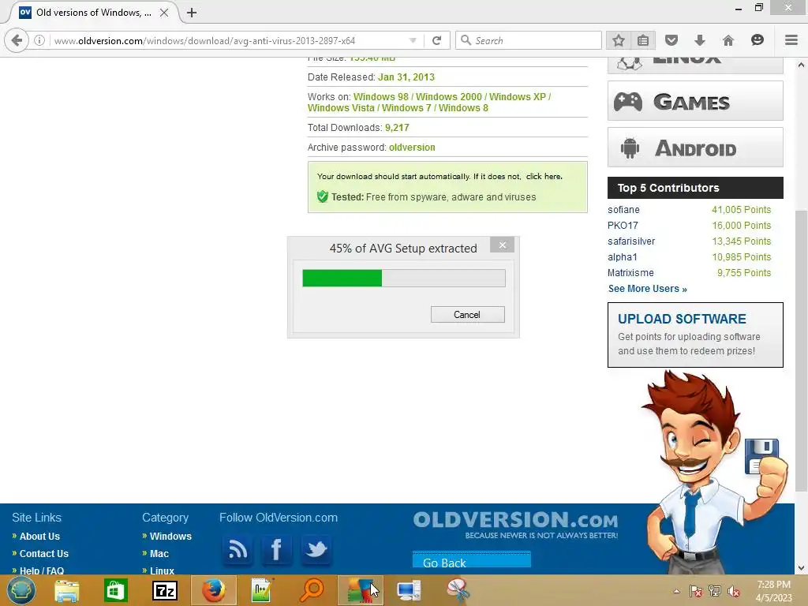Click the 9,217 total downloads value

coord(397,128)
